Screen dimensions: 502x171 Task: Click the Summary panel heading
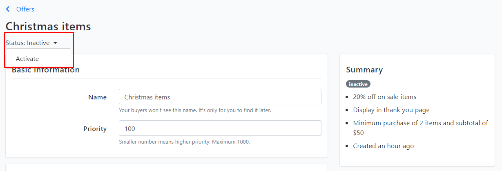[364, 70]
